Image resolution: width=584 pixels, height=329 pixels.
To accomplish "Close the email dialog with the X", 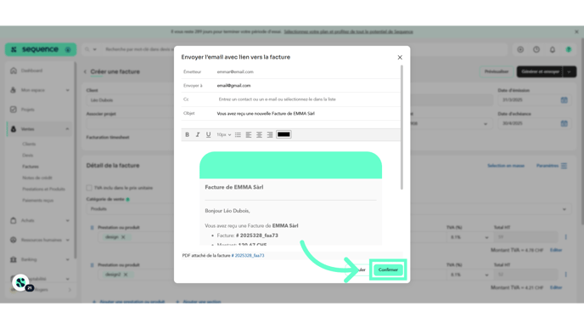I will (x=400, y=58).
